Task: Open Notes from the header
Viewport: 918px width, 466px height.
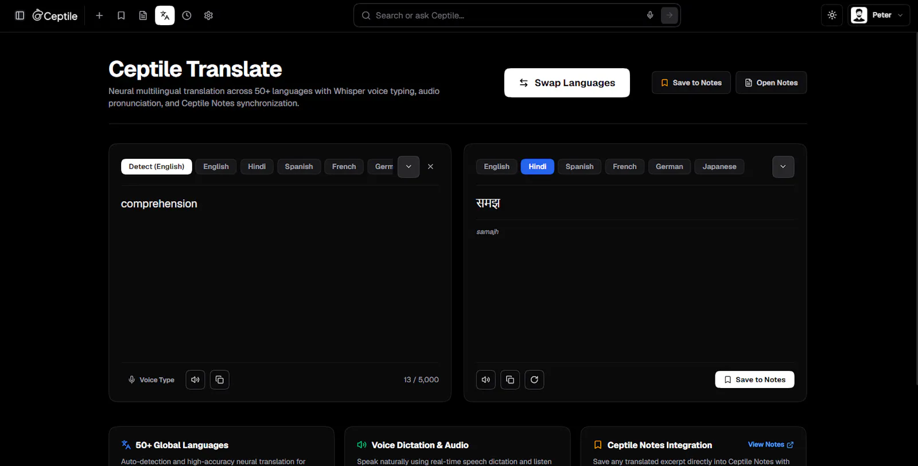Action: [x=771, y=83]
